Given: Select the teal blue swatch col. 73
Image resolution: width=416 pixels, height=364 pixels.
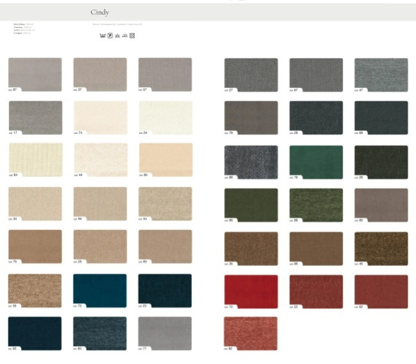Looking at the screenshot, I should (x=100, y=290).
